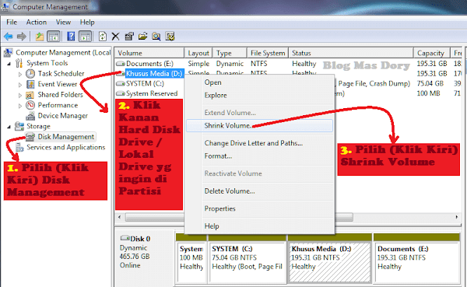The height and width of the screenshot is (287, 467).
Task: Click the magnifier search toolbar icon
Action: click(x=156, y=37)
